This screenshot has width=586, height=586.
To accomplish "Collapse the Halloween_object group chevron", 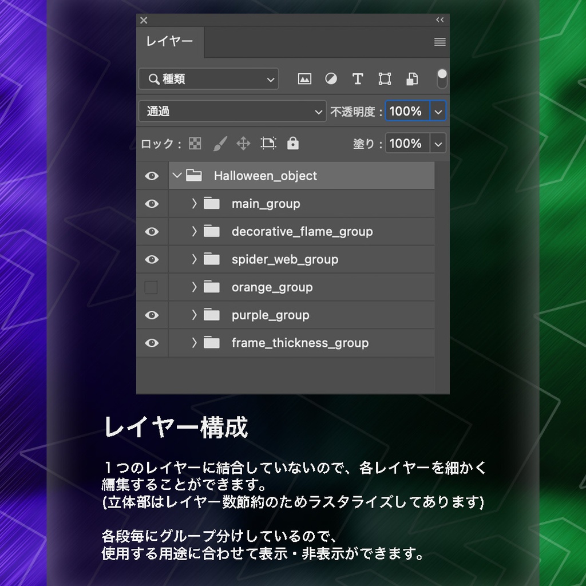I will (177, 175).
